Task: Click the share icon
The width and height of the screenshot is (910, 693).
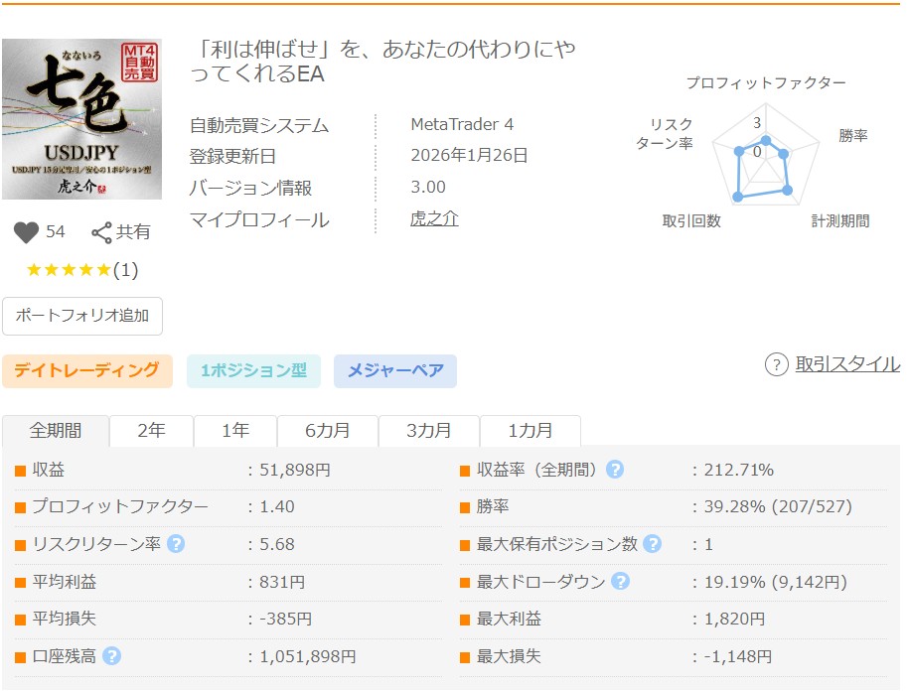Action: tap(101, 232)
